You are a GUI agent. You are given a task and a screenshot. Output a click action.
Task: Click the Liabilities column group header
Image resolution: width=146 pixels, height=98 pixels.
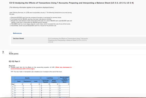[x=50, y=78]
